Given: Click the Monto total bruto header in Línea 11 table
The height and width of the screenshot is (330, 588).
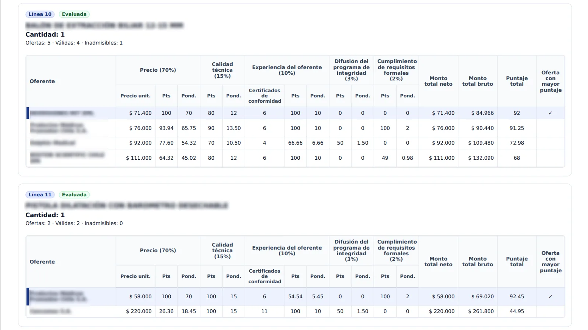Looking at the screenshot, I should coord(477,262).
